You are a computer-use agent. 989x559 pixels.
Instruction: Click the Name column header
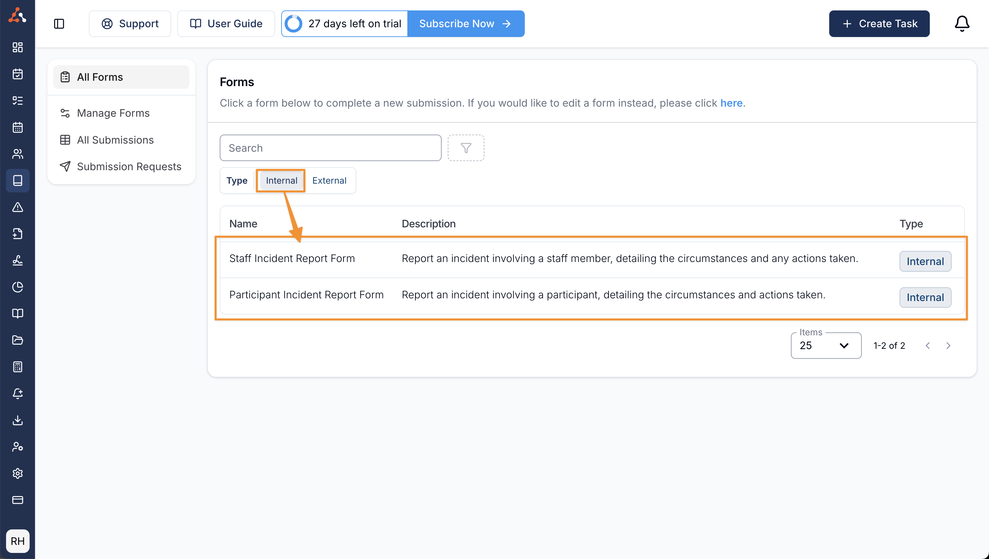(x=244, y=223)
